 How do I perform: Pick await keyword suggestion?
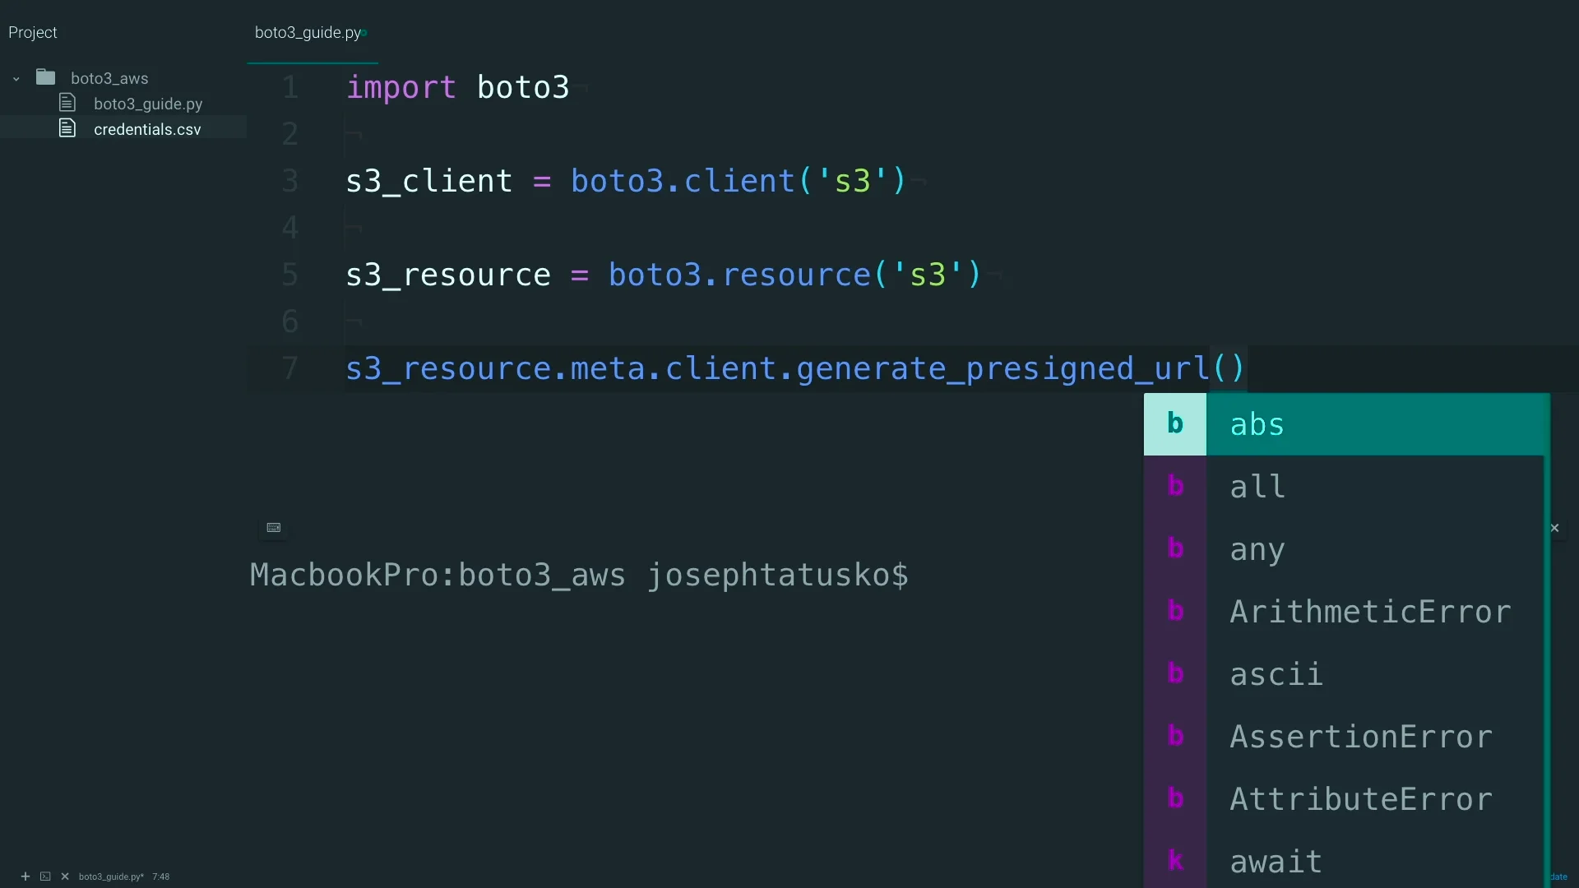click(x=1275, y=862)
